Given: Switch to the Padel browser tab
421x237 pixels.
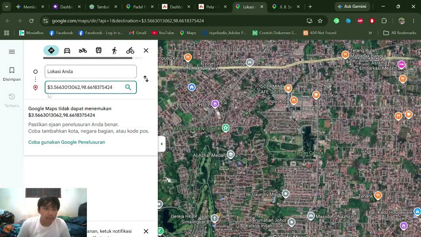Looking at the screenshot, I should pos(140,7).
